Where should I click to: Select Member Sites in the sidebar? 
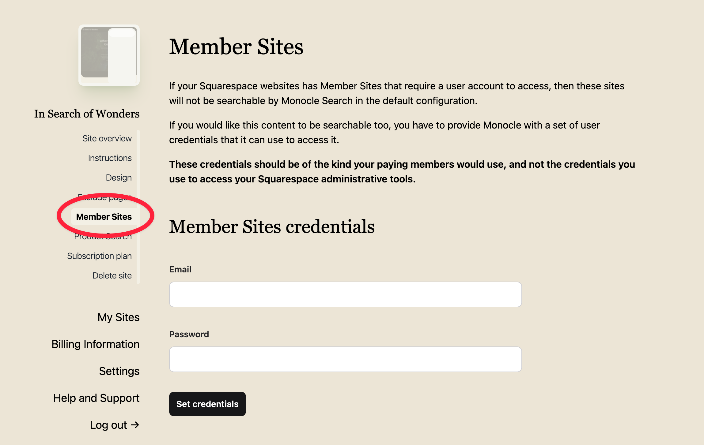pos(104,217)
